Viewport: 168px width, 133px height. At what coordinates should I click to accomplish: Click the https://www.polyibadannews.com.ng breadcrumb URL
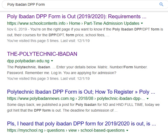pyautogui.click(x=76, y=99)
